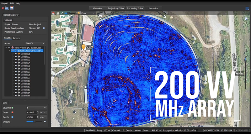Select Swath010 in the tree
The height and width of the screenshot is (134, 251).
[25, 81]
